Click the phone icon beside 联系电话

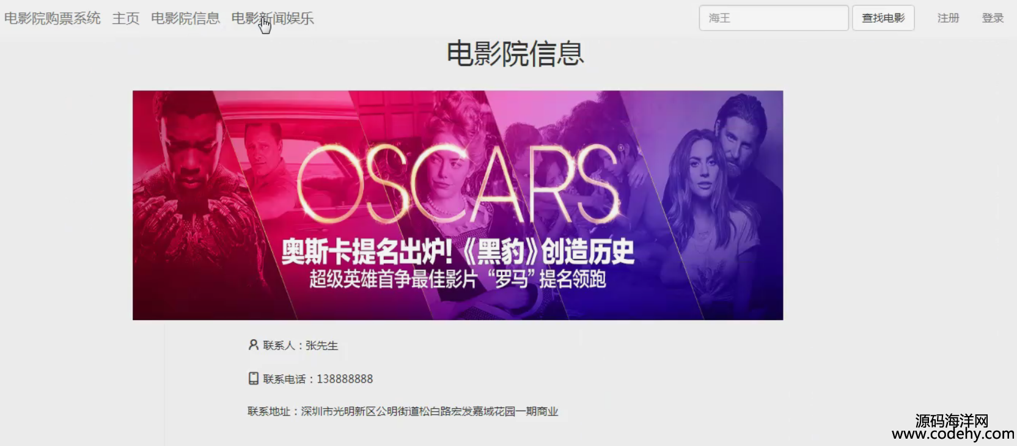click(254, 379)
